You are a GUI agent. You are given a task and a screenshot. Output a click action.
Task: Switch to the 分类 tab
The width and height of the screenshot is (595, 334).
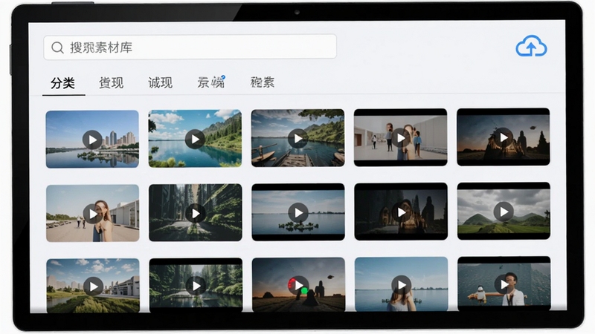tap(62, 82)
